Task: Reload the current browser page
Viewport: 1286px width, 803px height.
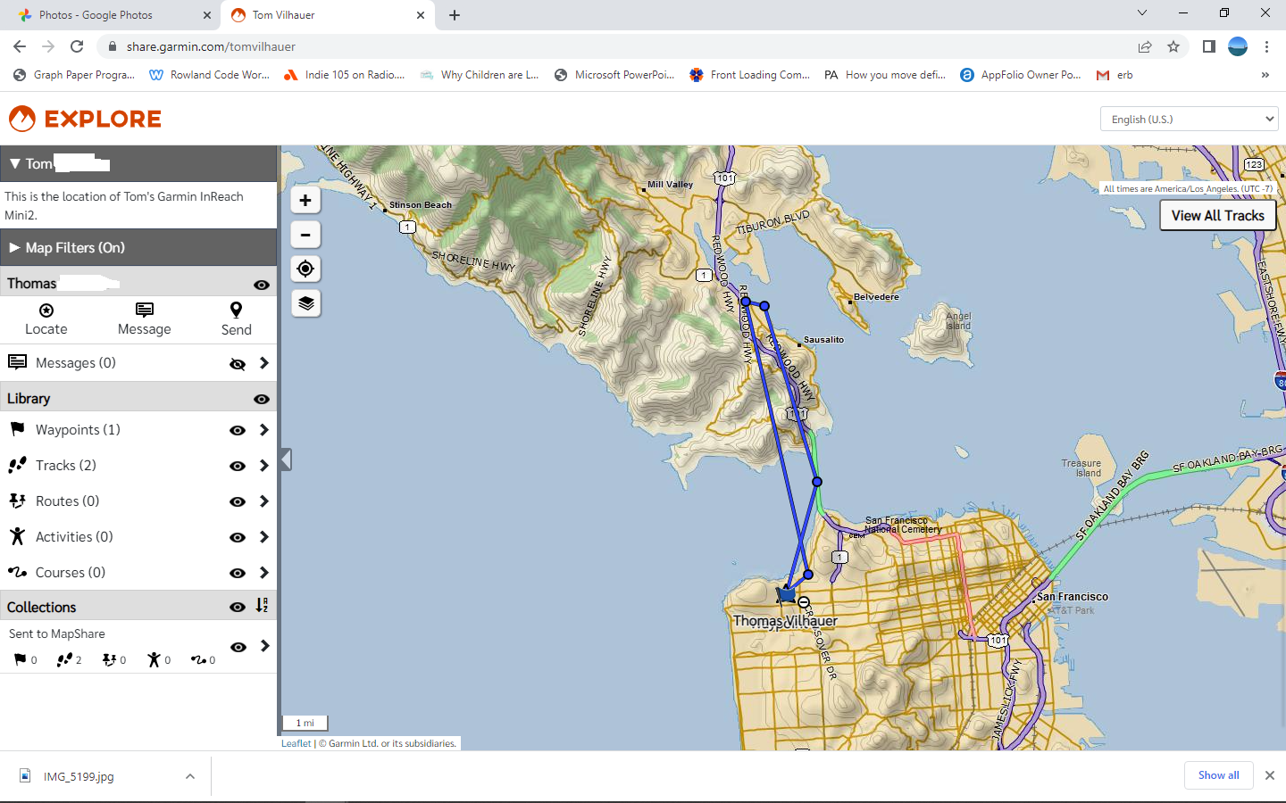Action: pyautogui.click(x=77, y=46)
